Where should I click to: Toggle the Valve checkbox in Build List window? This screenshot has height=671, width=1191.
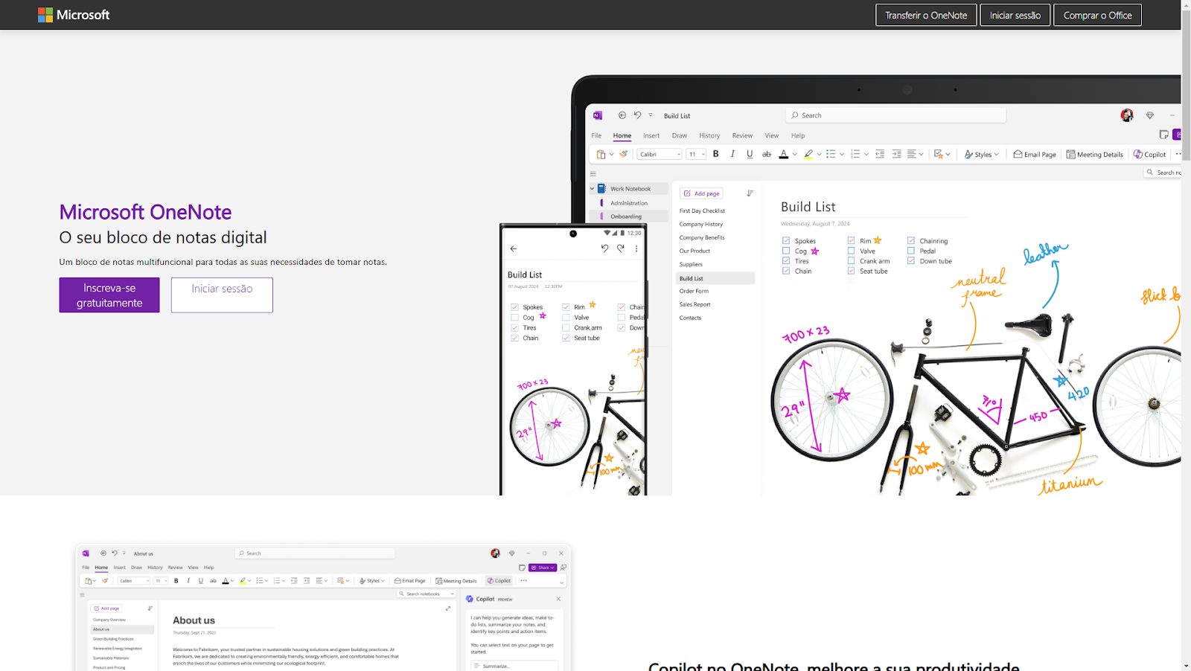pos(851,251)
